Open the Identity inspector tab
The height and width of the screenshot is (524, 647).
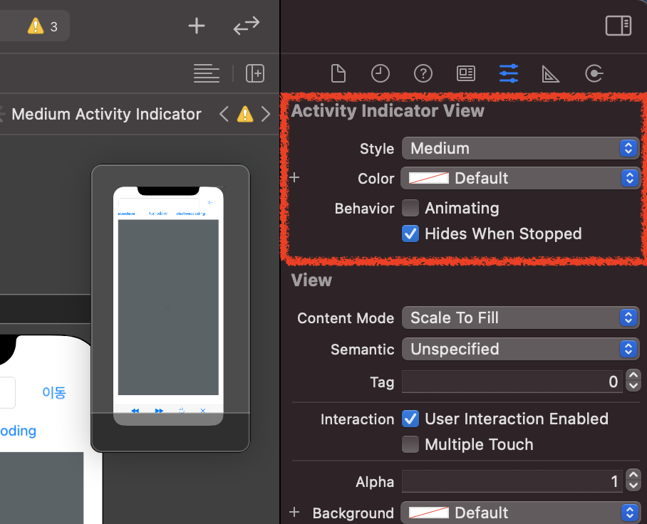466,73
